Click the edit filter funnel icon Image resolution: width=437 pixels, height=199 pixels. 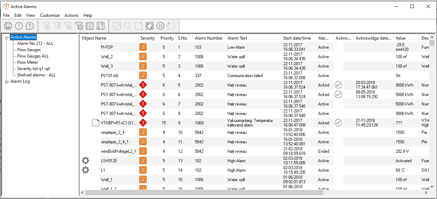click(x=57, y=26)
